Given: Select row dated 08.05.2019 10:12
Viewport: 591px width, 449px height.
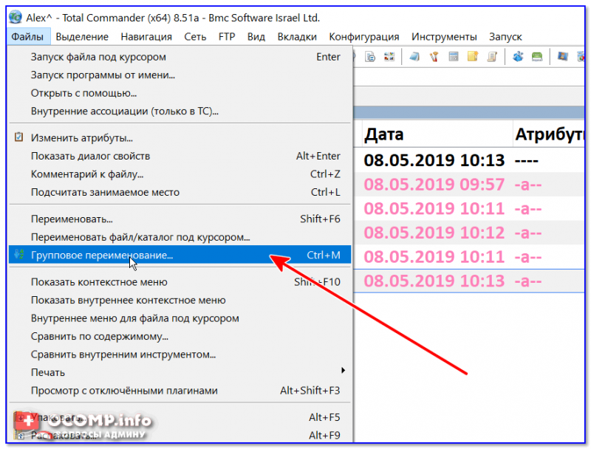Looking at the screenshot, I should tap(469, 233).
